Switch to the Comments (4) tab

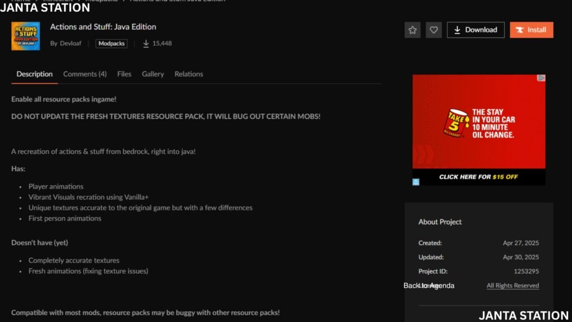pos(85,74)
